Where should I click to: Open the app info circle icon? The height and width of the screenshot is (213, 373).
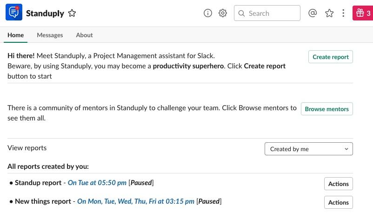(208, 13)
